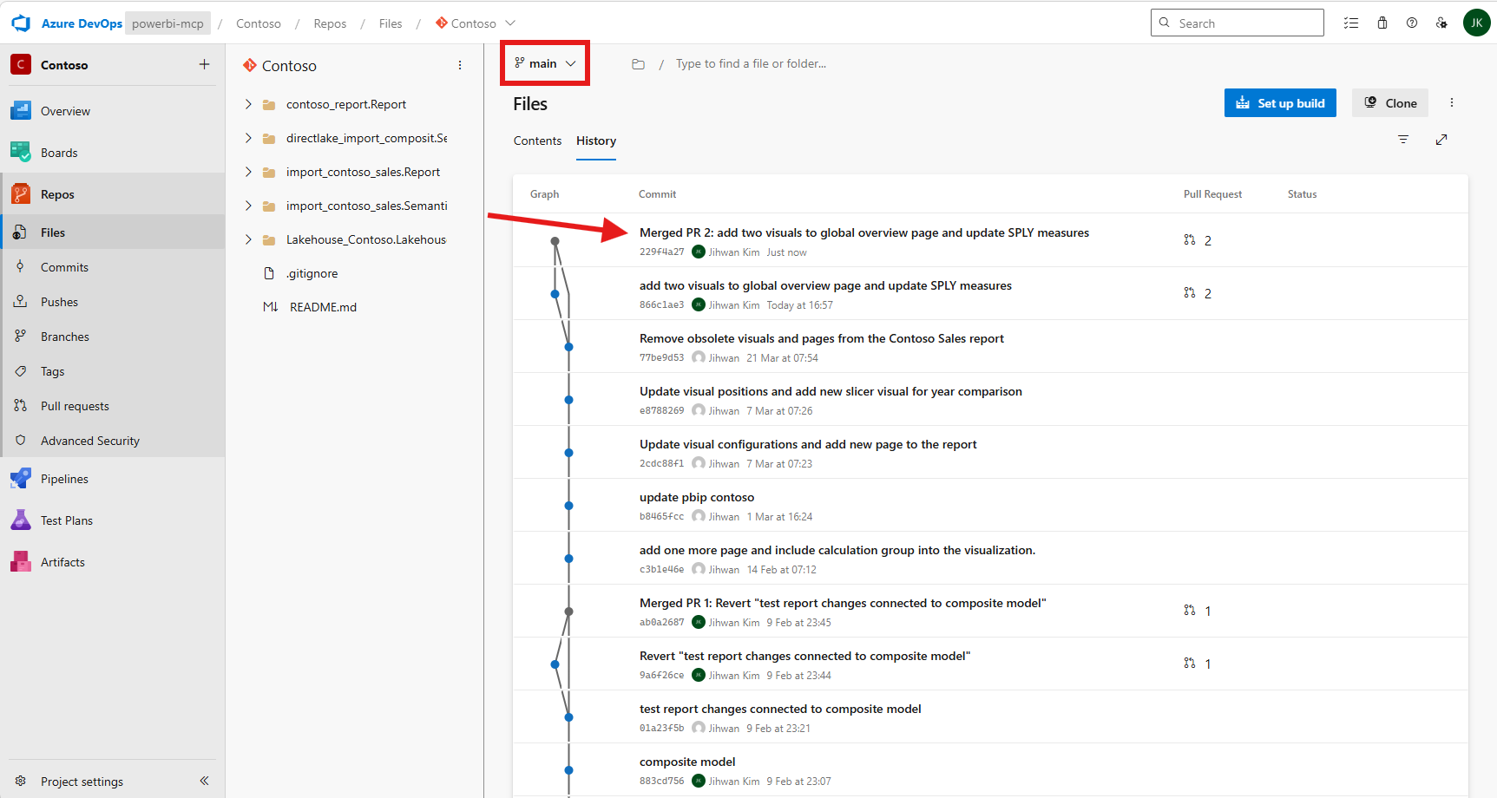Open the JK account avatar
This screenshot has height=798, width=1497.
pos(1477,23)
